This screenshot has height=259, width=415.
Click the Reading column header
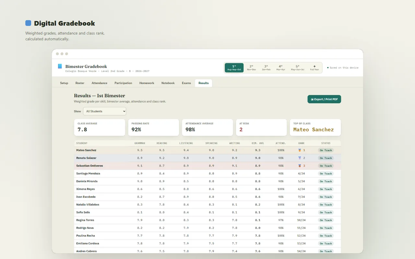click(162, 143)
